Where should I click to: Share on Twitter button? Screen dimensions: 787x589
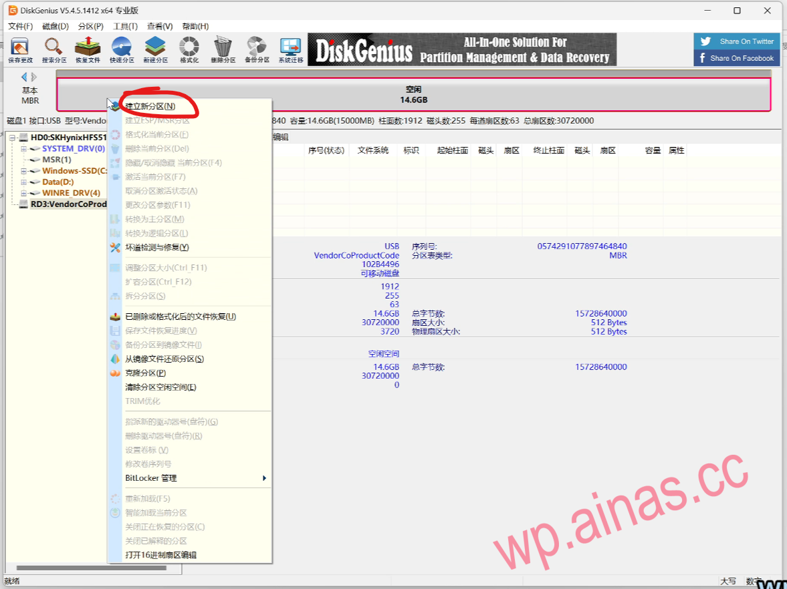click(x=737, y=41)
